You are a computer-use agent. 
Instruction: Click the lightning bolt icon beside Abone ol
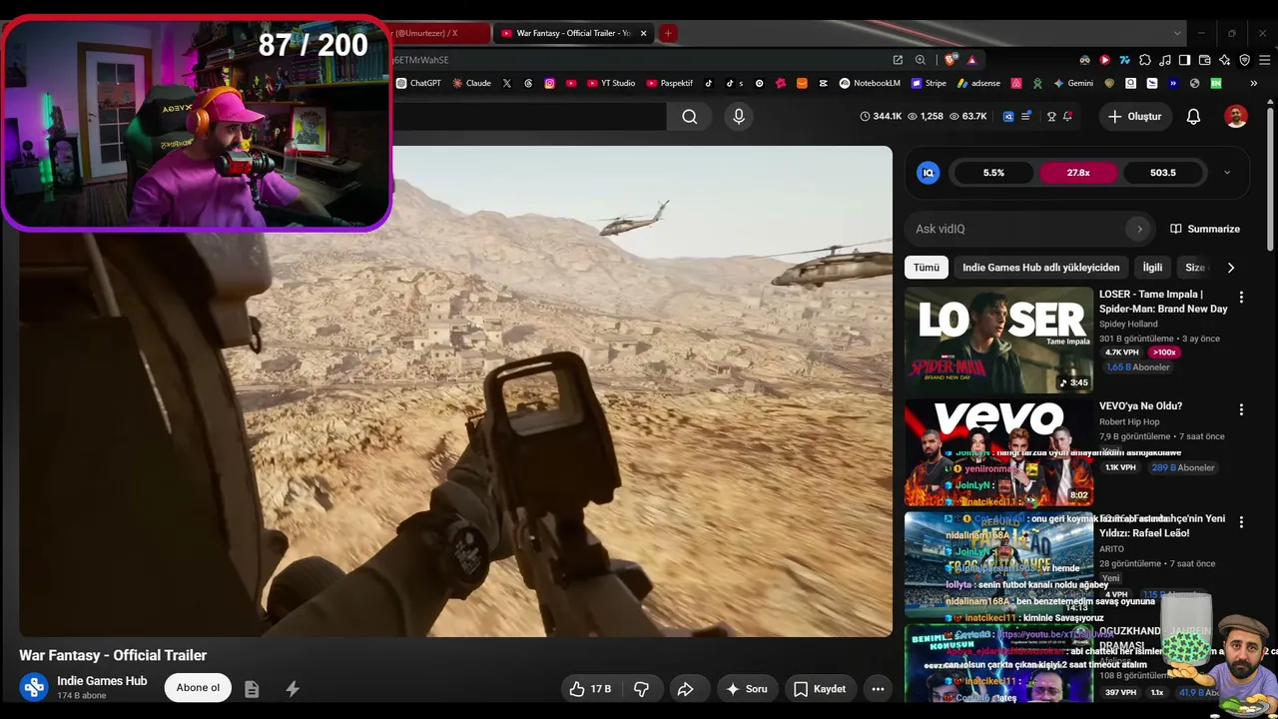(293, 689)
